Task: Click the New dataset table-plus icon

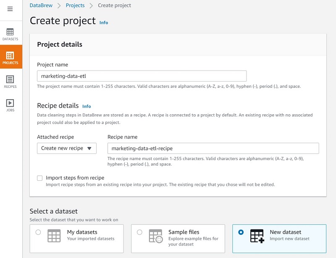Action: click(x=257, y=236)
